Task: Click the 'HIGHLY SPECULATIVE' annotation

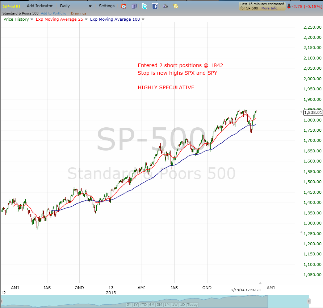Action: pyautogui.click(x=166, y=87)
